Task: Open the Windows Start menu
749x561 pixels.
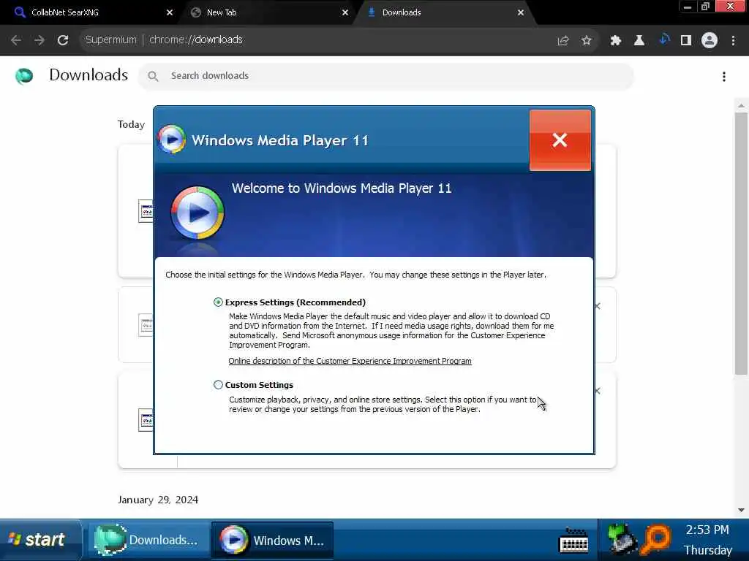Action: tap(41, 540)
